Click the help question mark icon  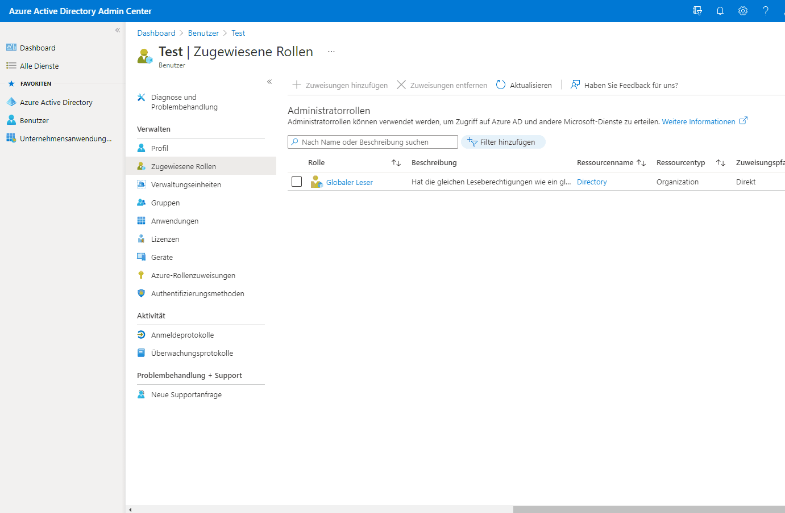[x=766, y=11]
